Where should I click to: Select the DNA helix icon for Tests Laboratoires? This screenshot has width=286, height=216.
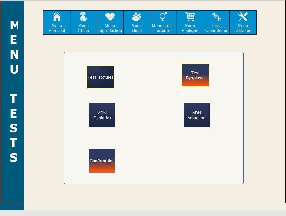216,16
